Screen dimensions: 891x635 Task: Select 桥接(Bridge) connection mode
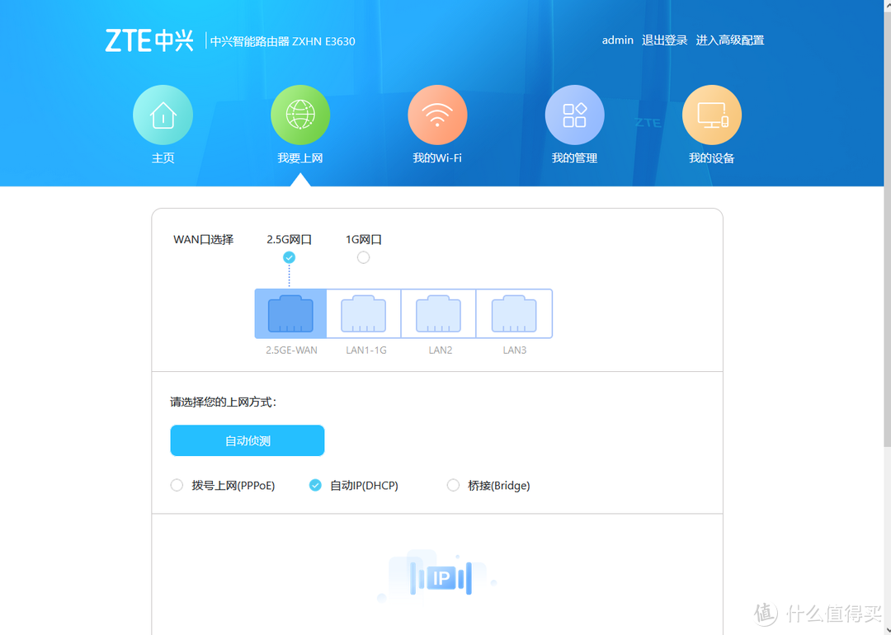click(453, 485)
